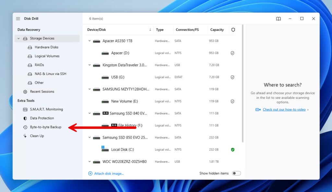Screen dimensions: 332x192
Task: Click the Attach disk image link
Action: 106,173
